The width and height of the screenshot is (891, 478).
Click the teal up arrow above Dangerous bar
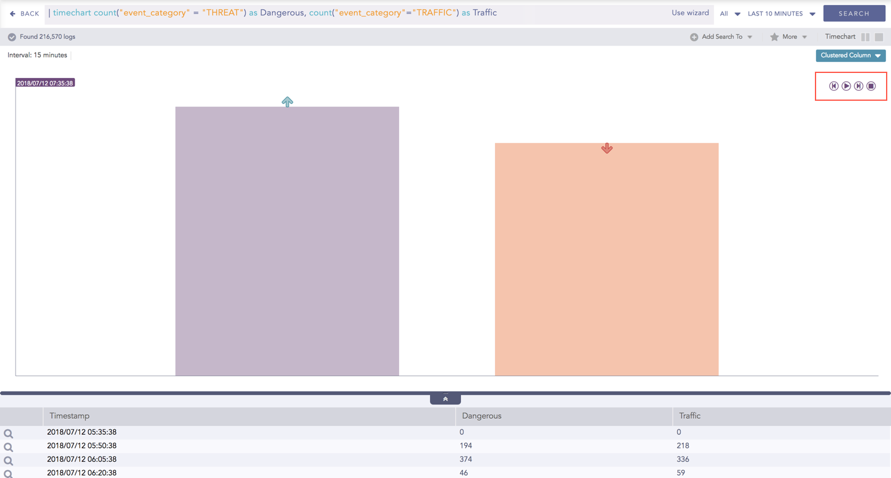tap(287, 101)
